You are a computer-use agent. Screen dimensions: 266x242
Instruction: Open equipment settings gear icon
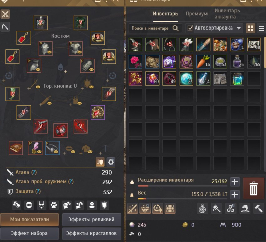tap(111, 162)
